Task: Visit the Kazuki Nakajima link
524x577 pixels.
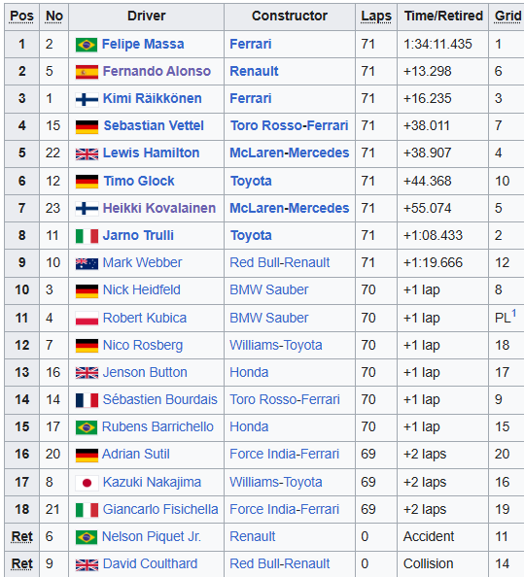Action: [152, 482]
